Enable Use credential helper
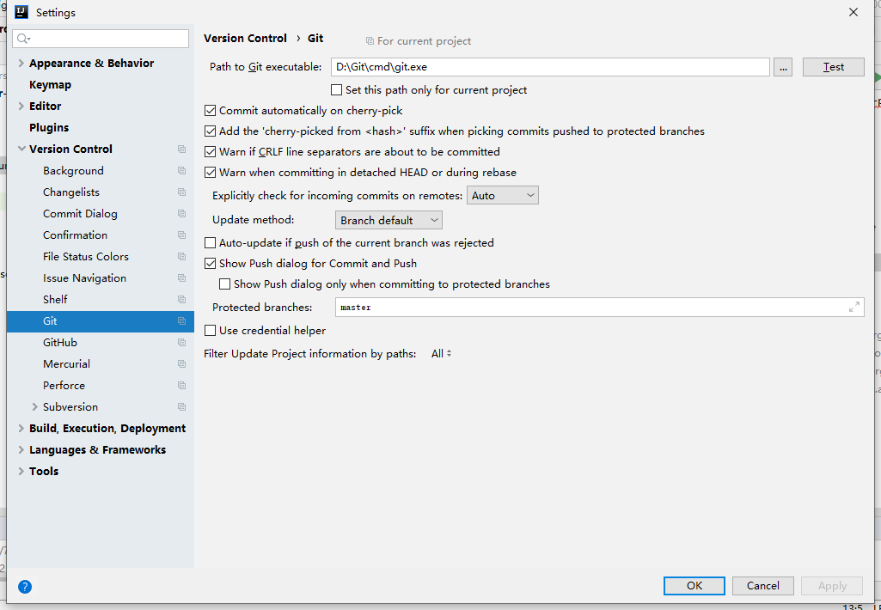This screenshot has height=610, width=881. 210,330
